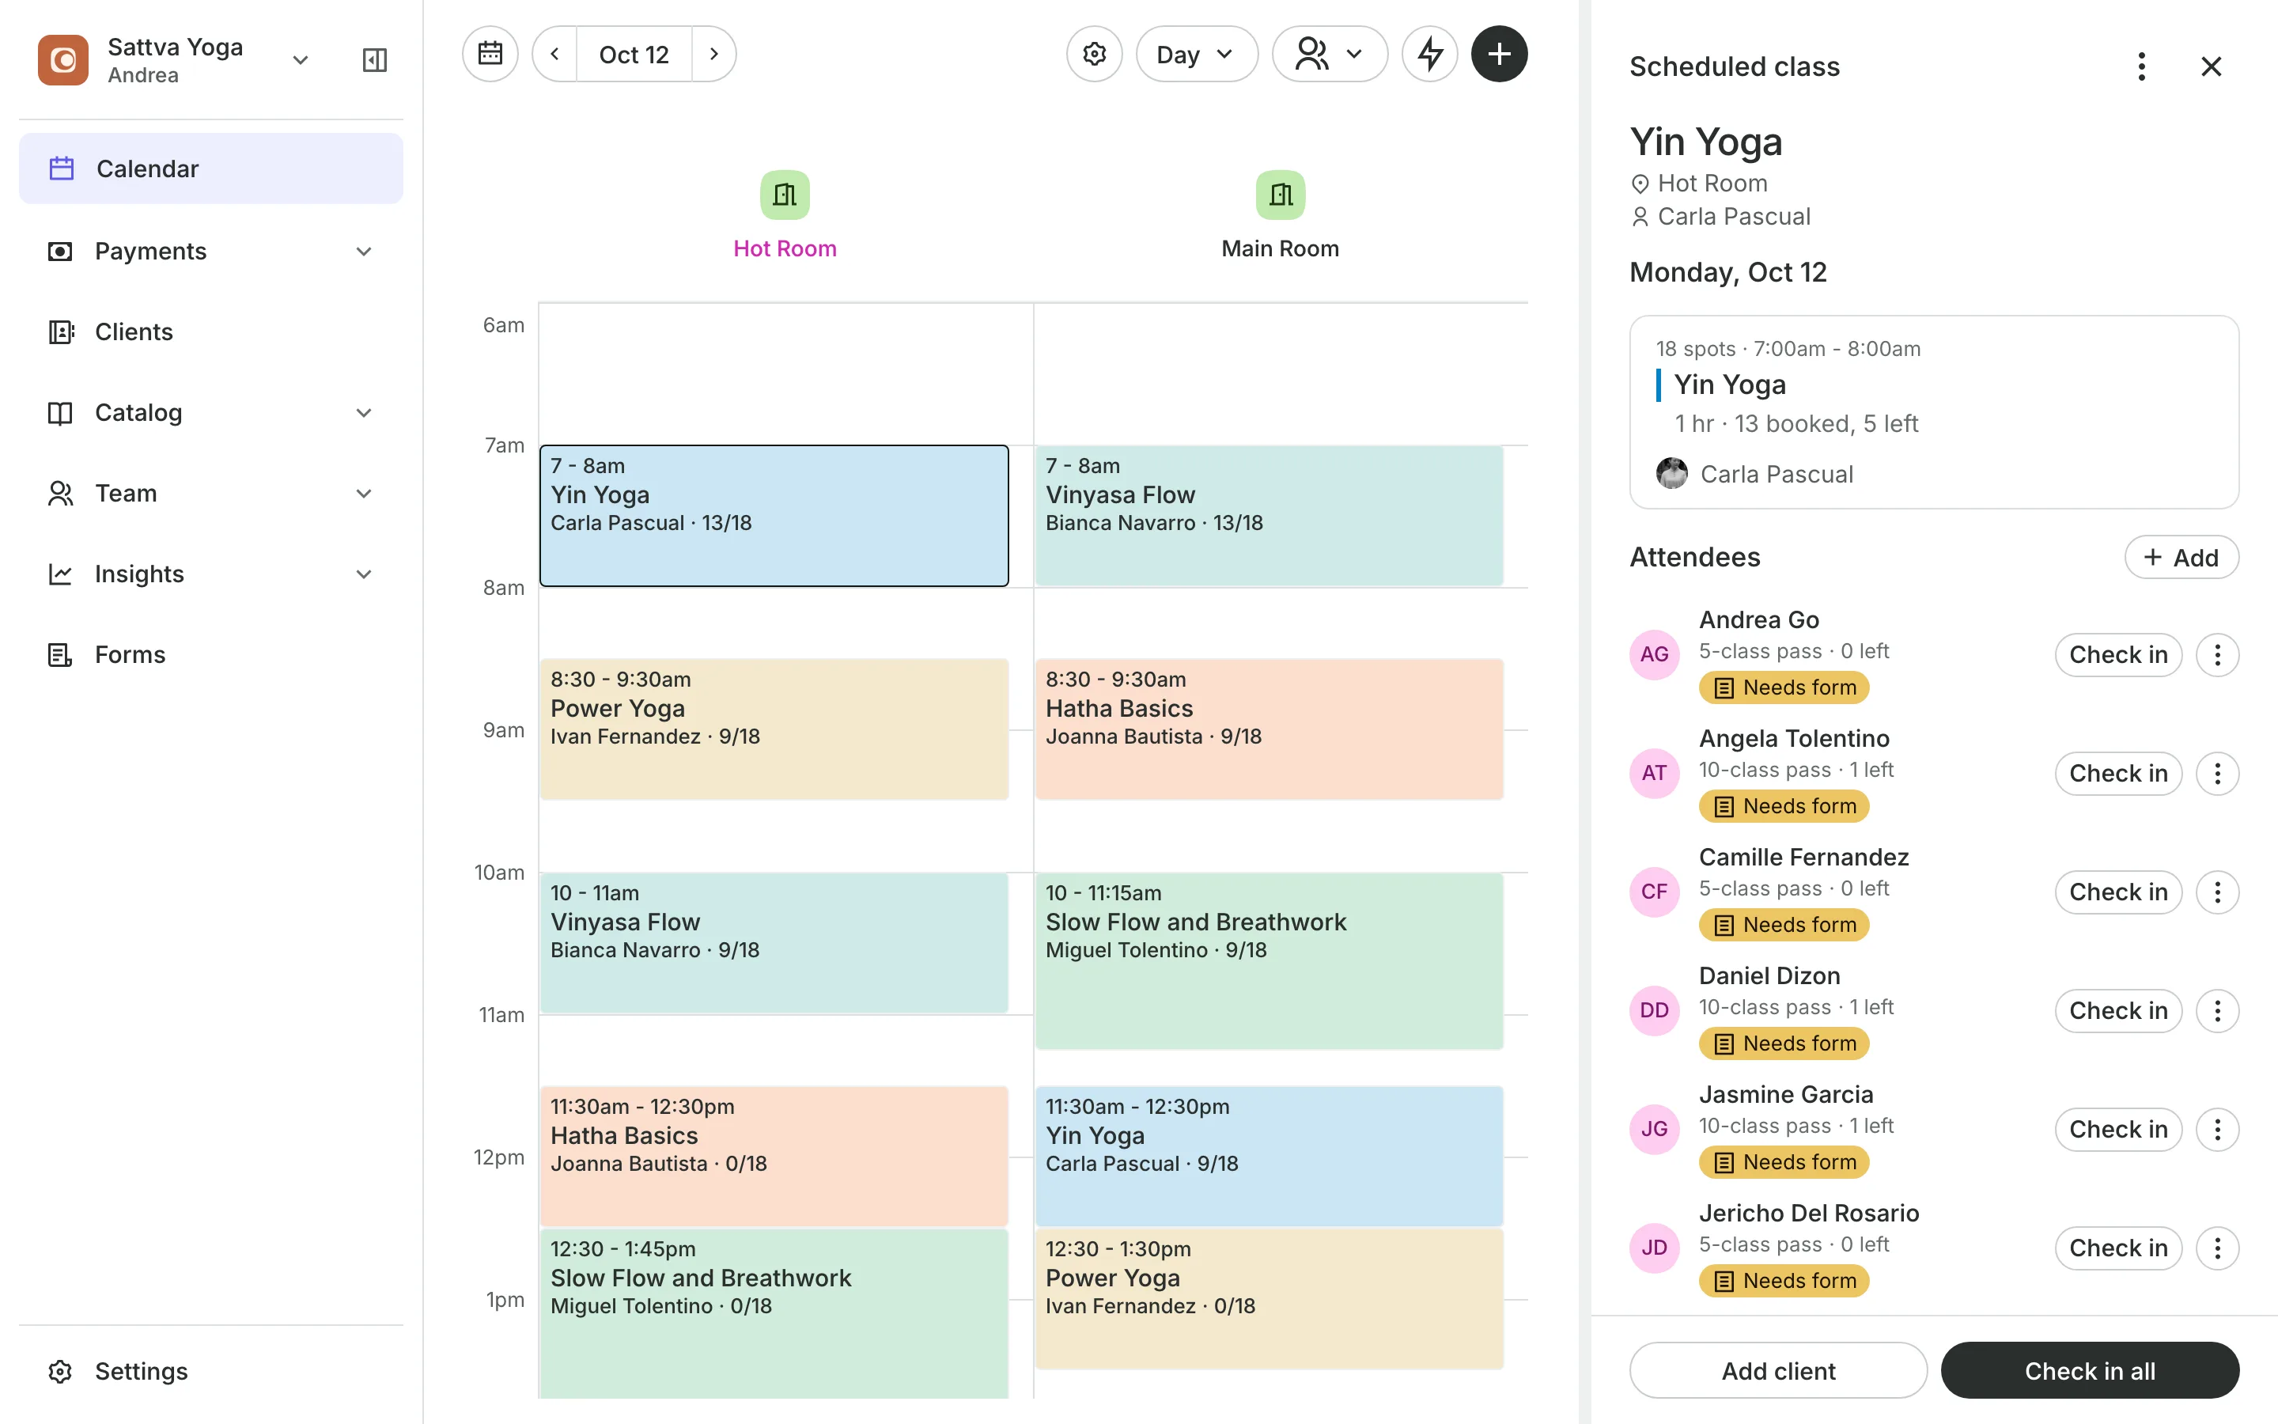Open the calendar date picker icon

490,54
